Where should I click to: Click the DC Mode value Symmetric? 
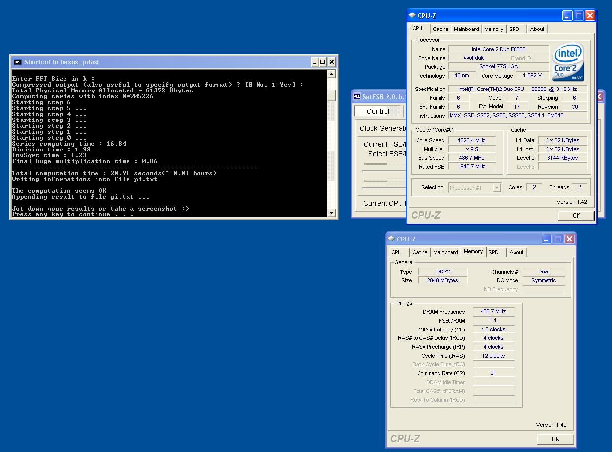[544, 280]
